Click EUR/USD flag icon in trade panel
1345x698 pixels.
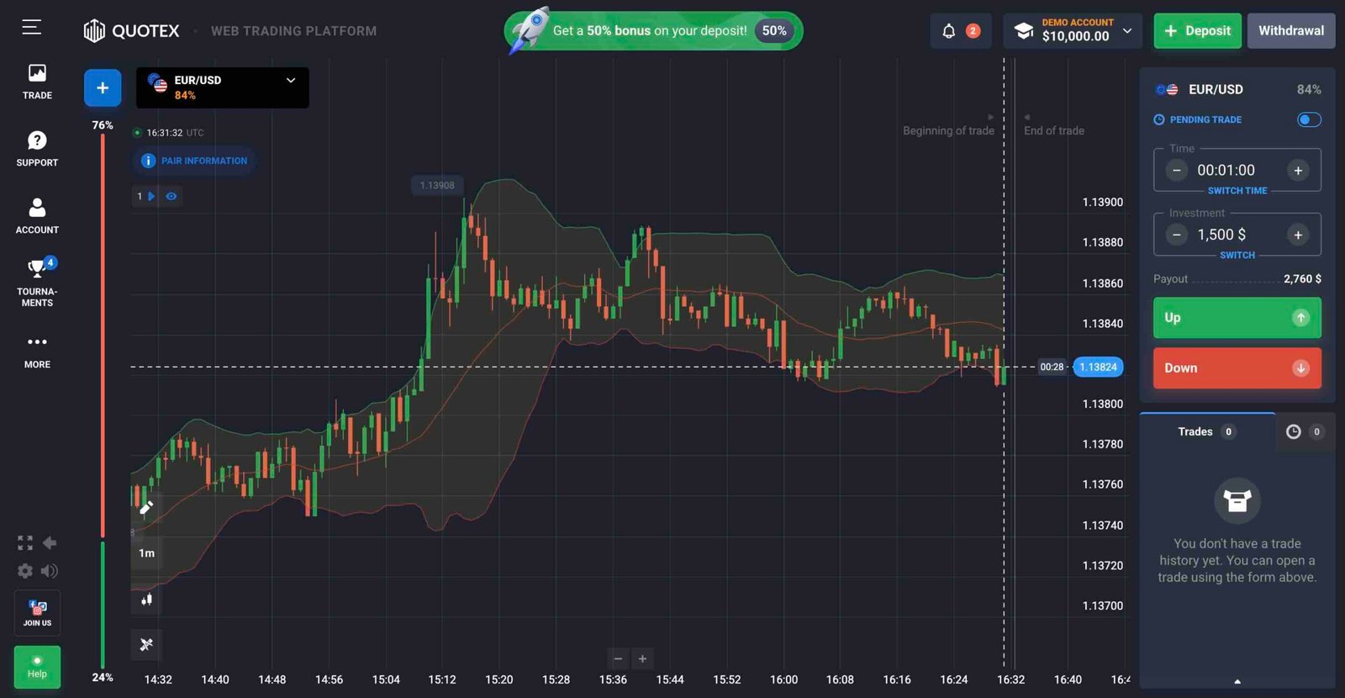[1167, 89]
